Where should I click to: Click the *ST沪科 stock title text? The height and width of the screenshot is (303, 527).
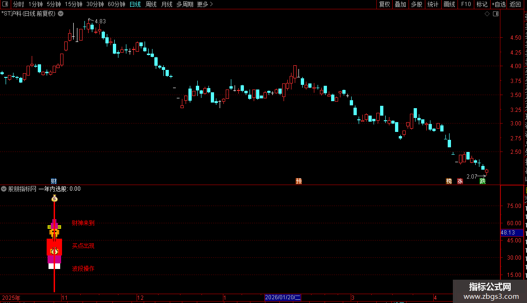(12, 14)
